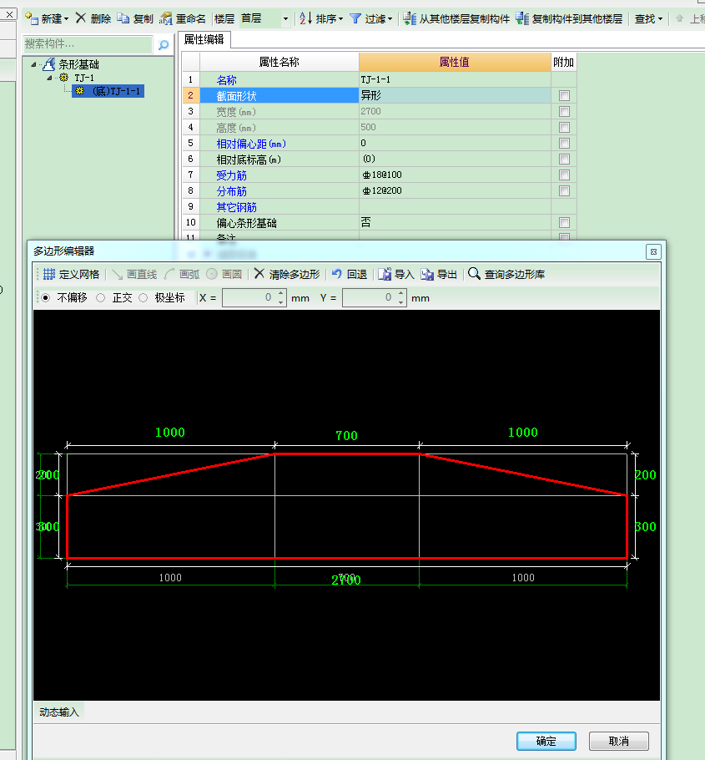The height and width of the screenshot is (760, 705).
Task: Click 从其他楼层复制构件 icon
Action: click(410, 18)
